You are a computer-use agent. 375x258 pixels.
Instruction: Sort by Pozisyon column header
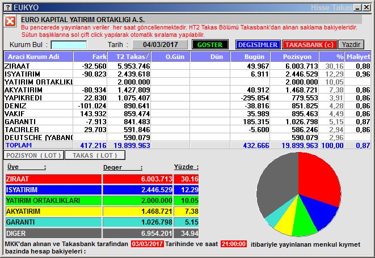[x=294, y=57]
